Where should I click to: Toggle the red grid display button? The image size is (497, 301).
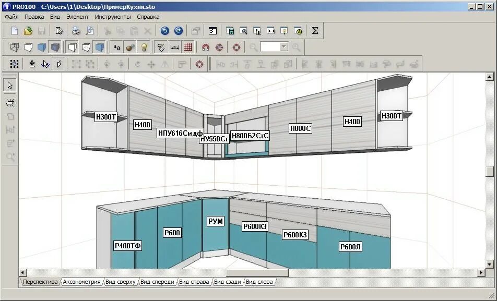(188, 47)
